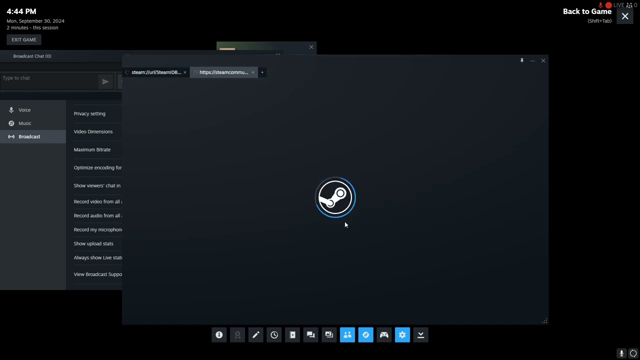
Task: Open the Controller settings gamepad icon
Action: pyautogui.click(x=384, y=335)
